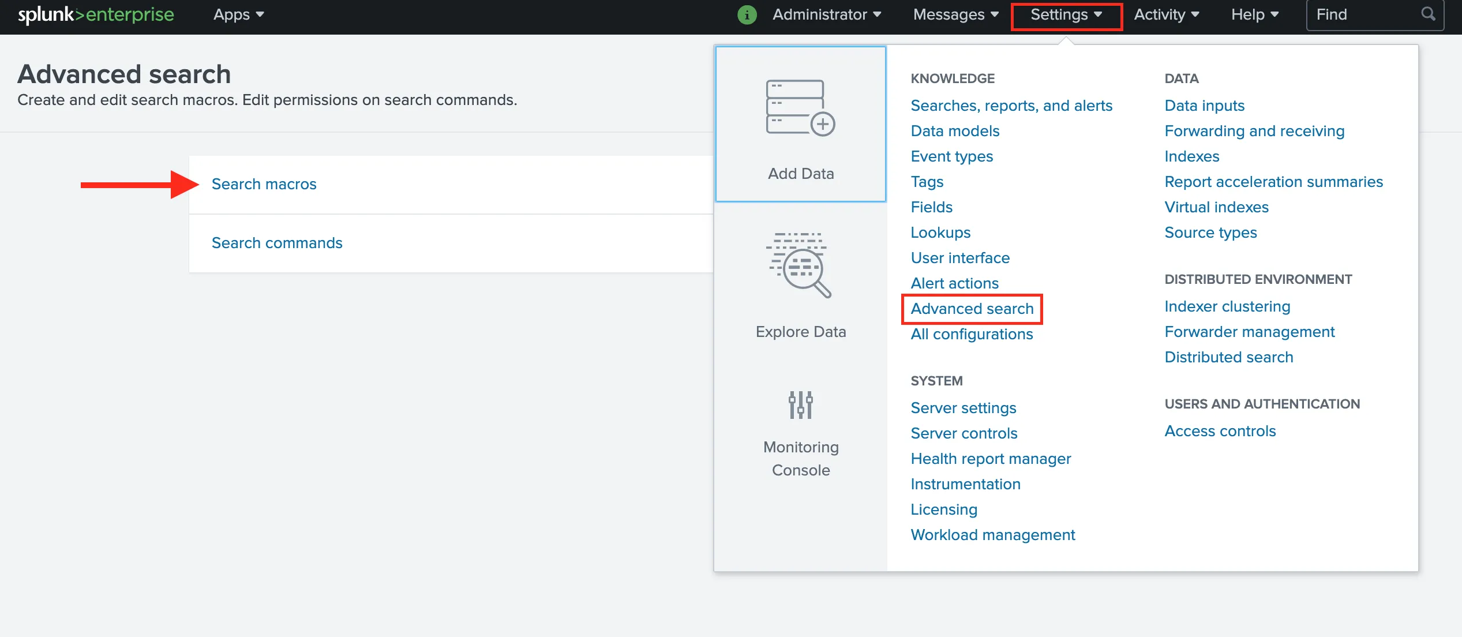
Task: Expand the Apps dropdown
Action: (x=238, y=14)
